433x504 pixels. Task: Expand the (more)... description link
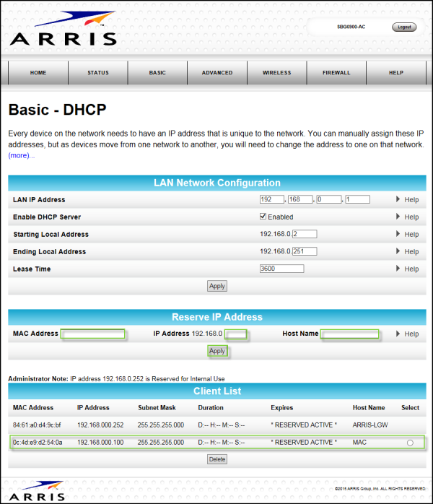pos(21,155)
